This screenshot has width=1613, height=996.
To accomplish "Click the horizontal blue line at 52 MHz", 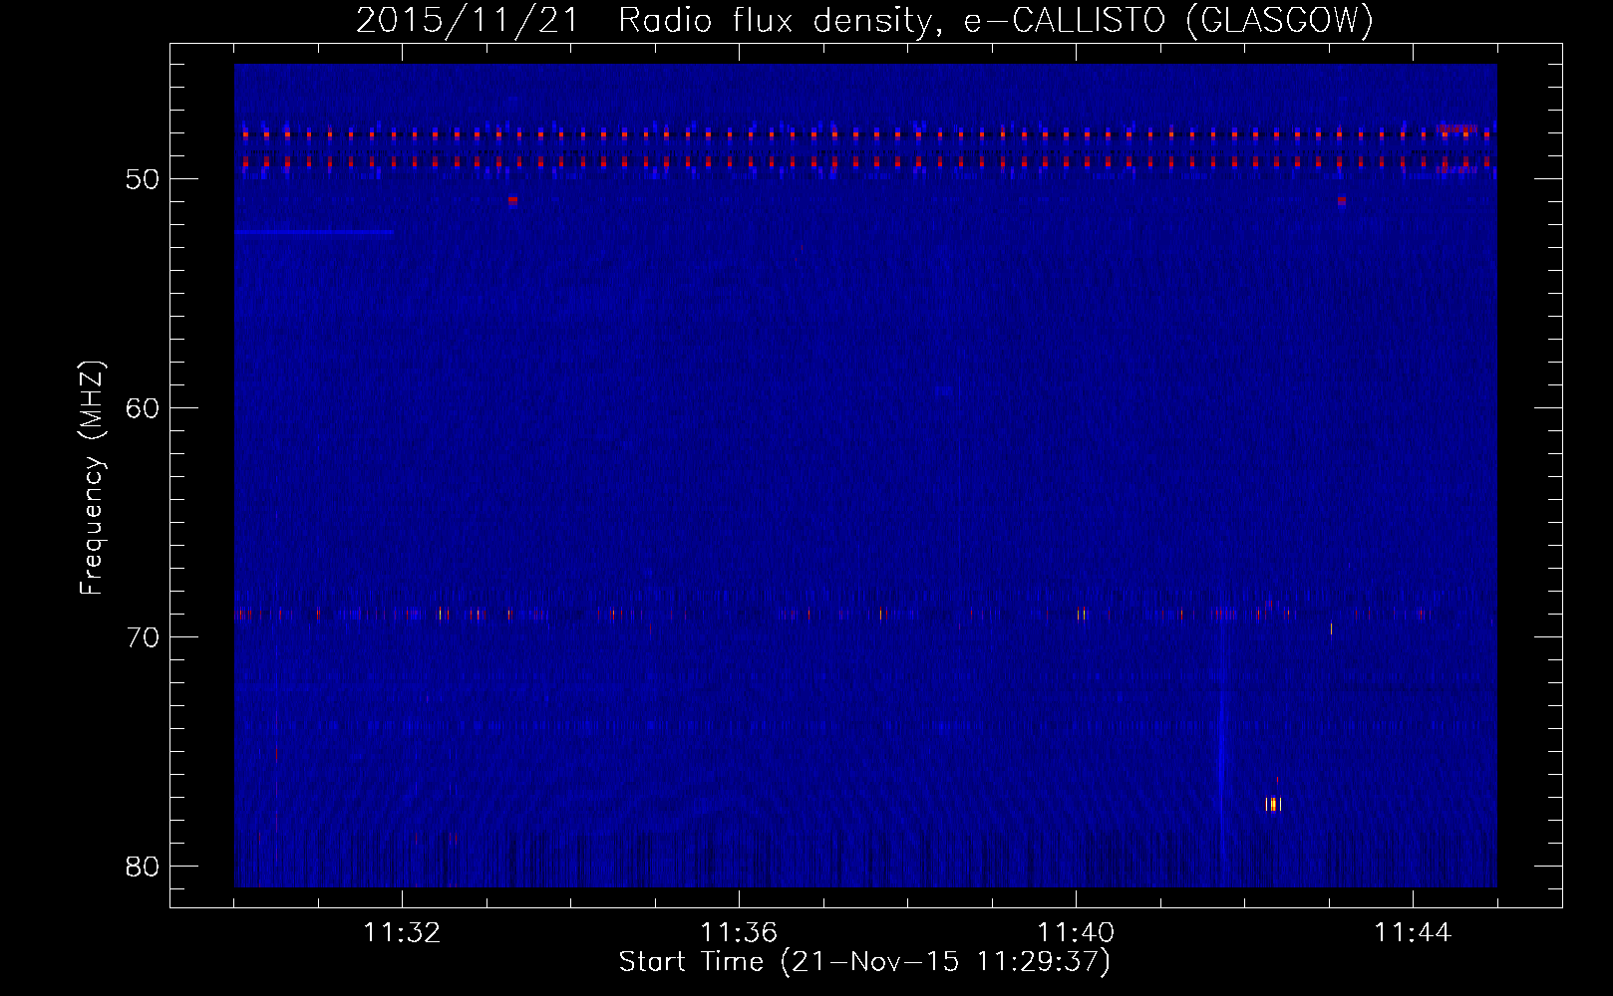I will (314, 231).
